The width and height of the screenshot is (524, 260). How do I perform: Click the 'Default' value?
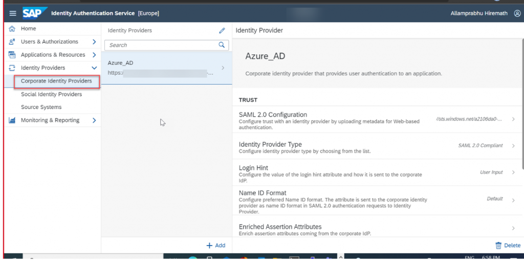pos(495,199)
